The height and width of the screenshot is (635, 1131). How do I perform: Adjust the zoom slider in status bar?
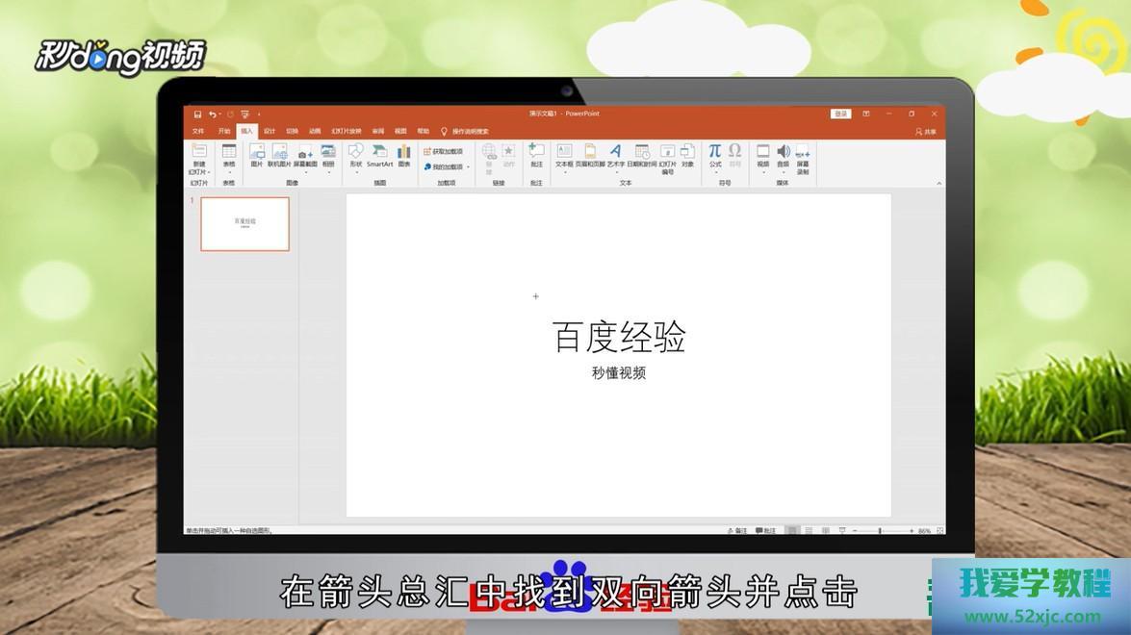point(880,531)
